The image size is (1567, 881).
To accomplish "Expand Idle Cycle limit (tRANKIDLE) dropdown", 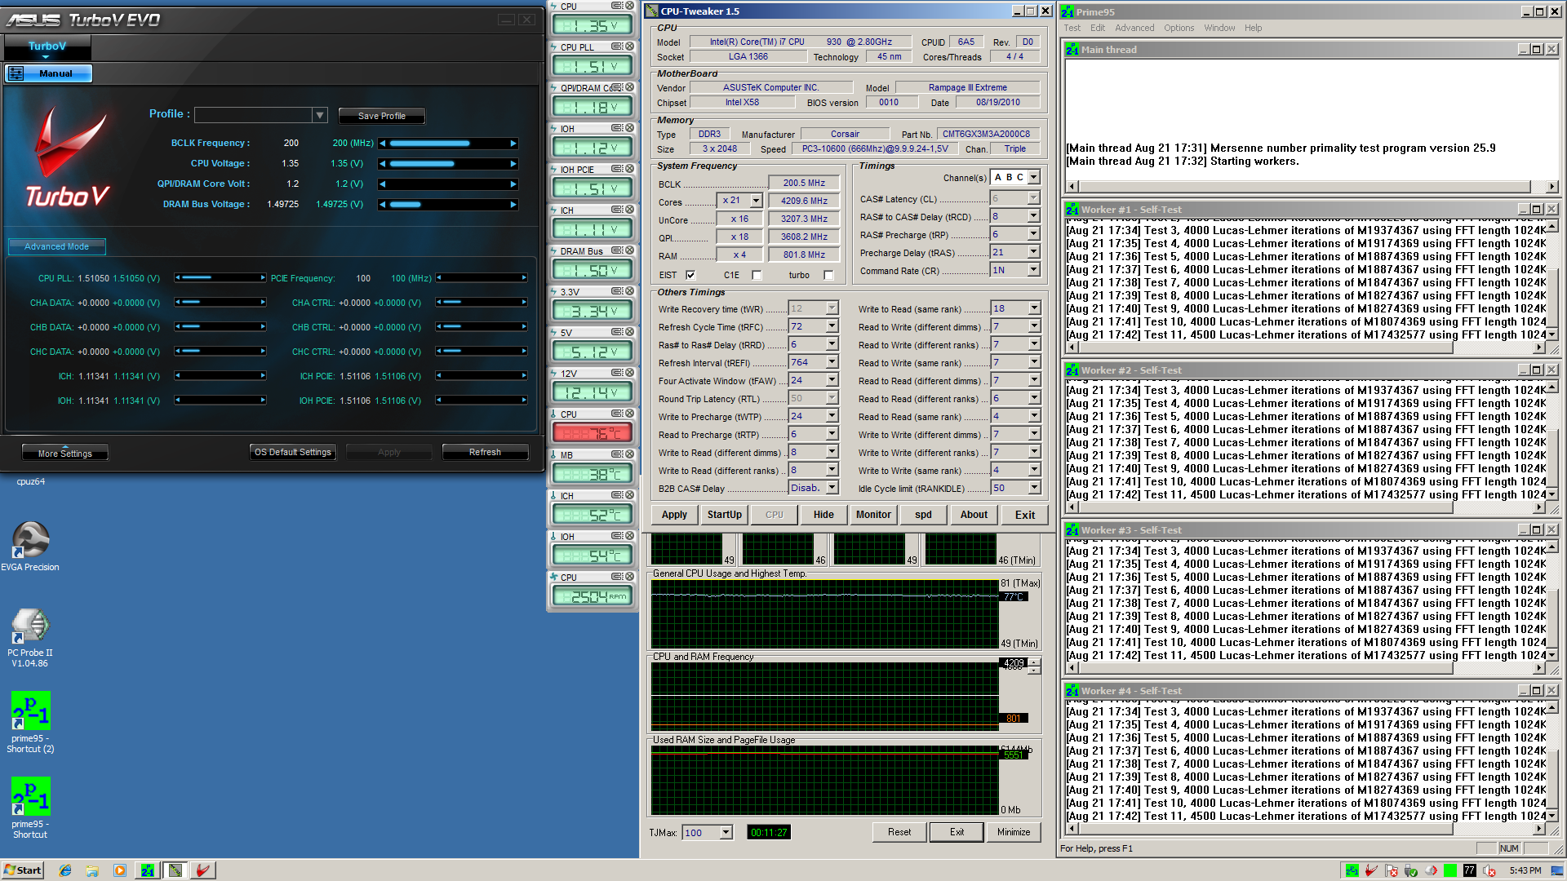I will tap(1034, 488).
